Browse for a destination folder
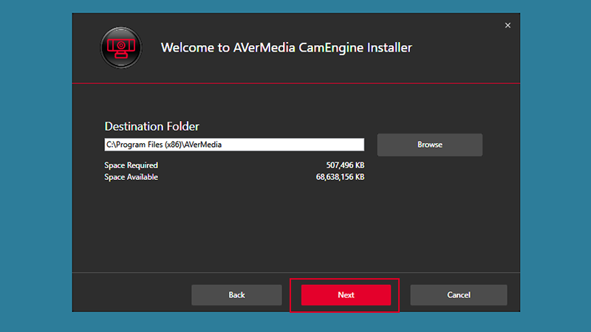Screen dimensions: 591x332 point(430,145)
